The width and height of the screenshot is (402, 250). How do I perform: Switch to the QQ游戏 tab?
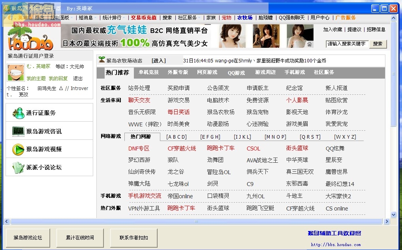236,73
